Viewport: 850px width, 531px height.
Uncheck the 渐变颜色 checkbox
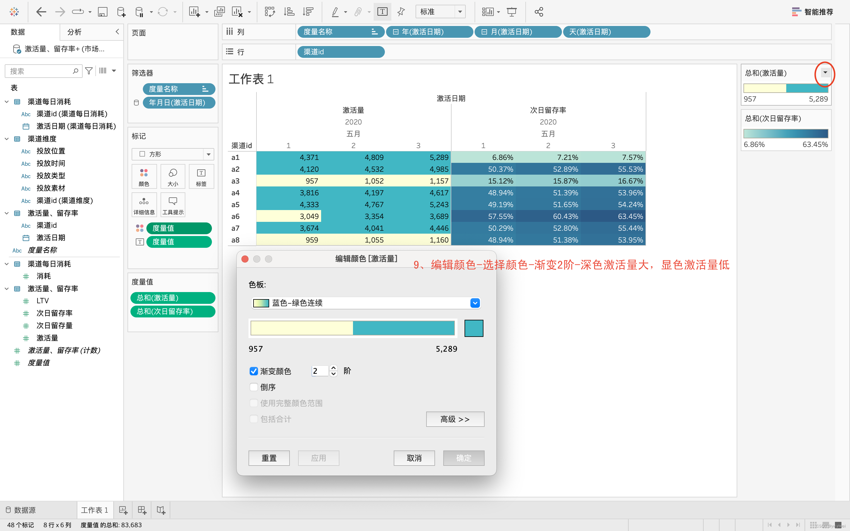pos(254,371)
